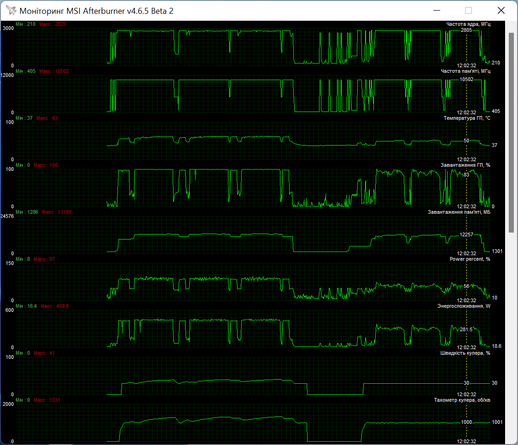Screen dimensions: 518x445
Task: Click the 'Макс : 10502' memory clock value
Action: coord(54,71)
